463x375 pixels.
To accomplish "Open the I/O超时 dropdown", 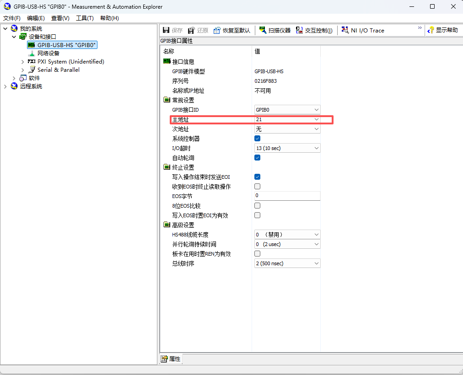I will pos(287,148).
